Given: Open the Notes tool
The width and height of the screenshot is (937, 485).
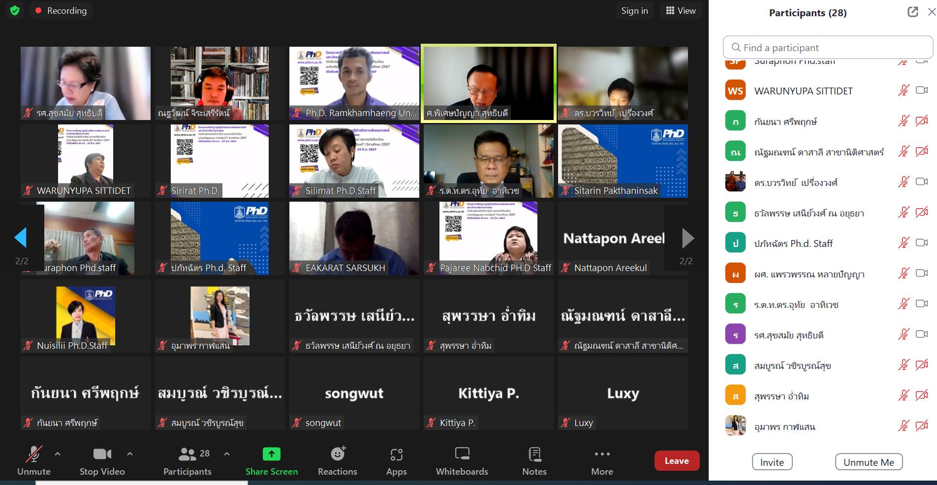Looking at the screenshot, I should [x=534, y=461].
